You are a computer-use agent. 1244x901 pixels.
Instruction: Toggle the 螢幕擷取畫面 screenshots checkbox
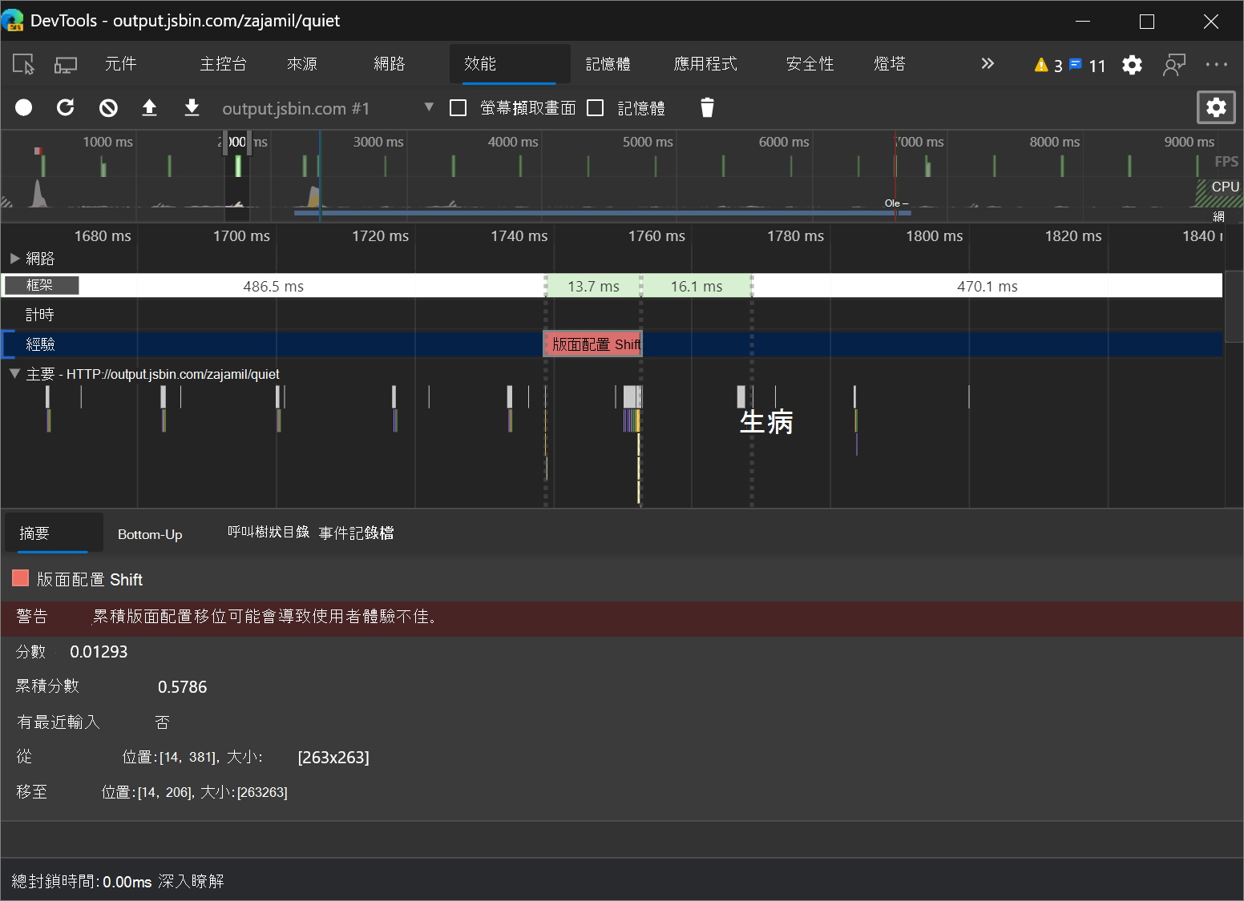click(x=458, y=108)
